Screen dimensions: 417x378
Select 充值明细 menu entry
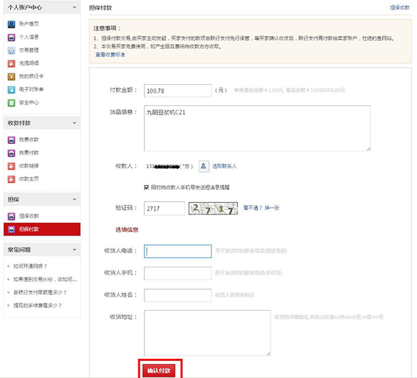[x=28, y=63]
